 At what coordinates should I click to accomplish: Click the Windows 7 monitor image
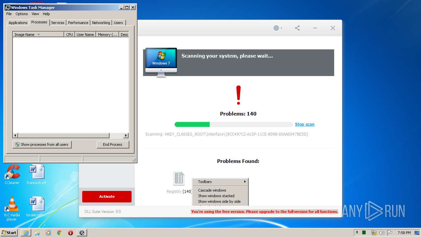(161, 63)
